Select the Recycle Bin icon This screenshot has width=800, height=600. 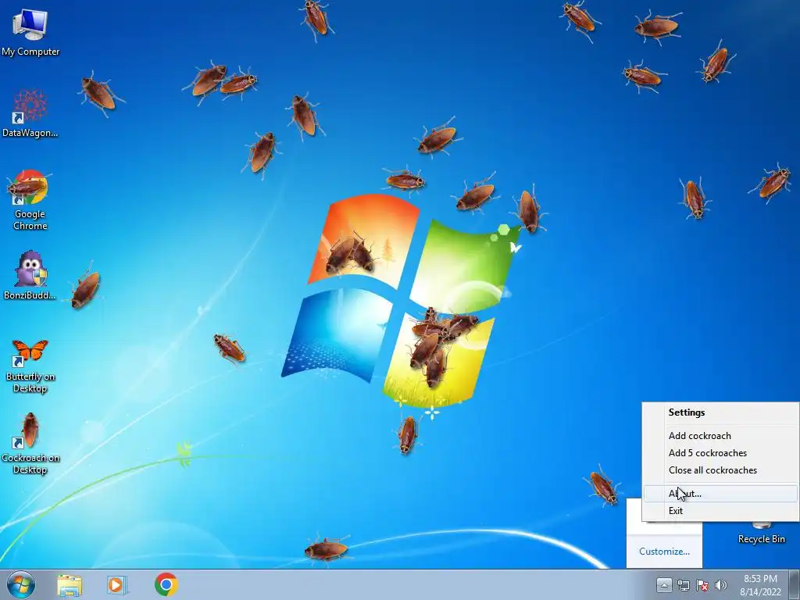click(x=761, y=531)
